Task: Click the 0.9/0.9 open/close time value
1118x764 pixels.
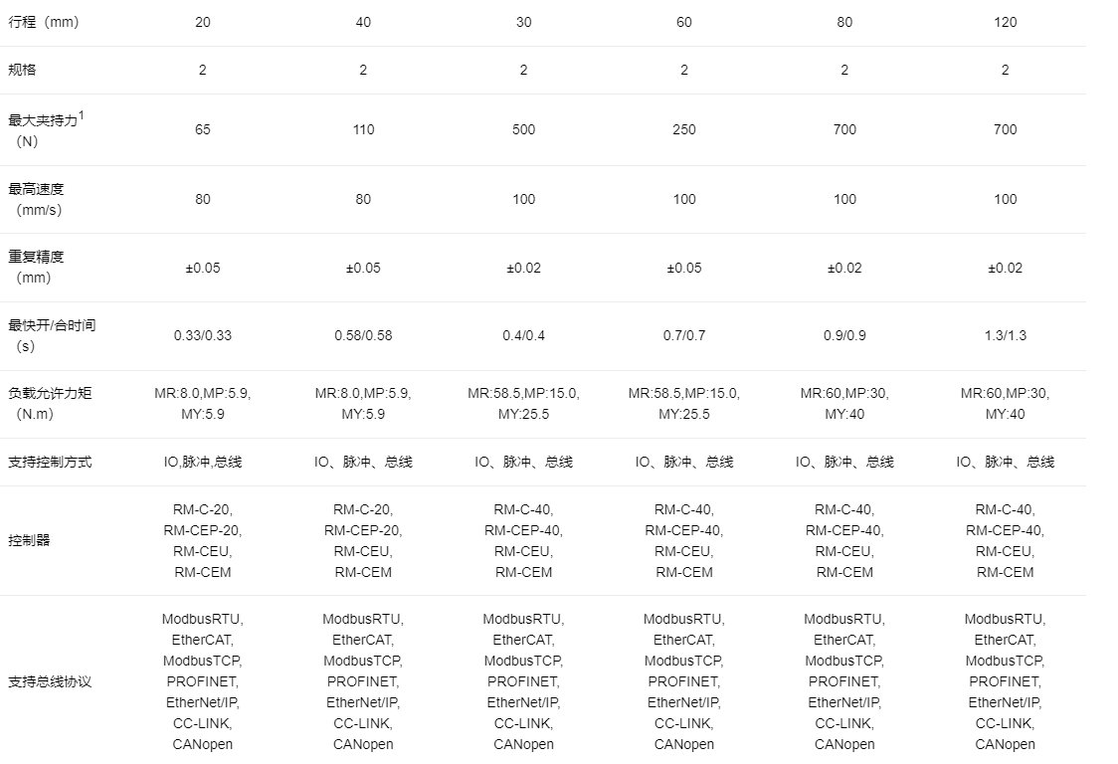Action: (x=844, y=335)
